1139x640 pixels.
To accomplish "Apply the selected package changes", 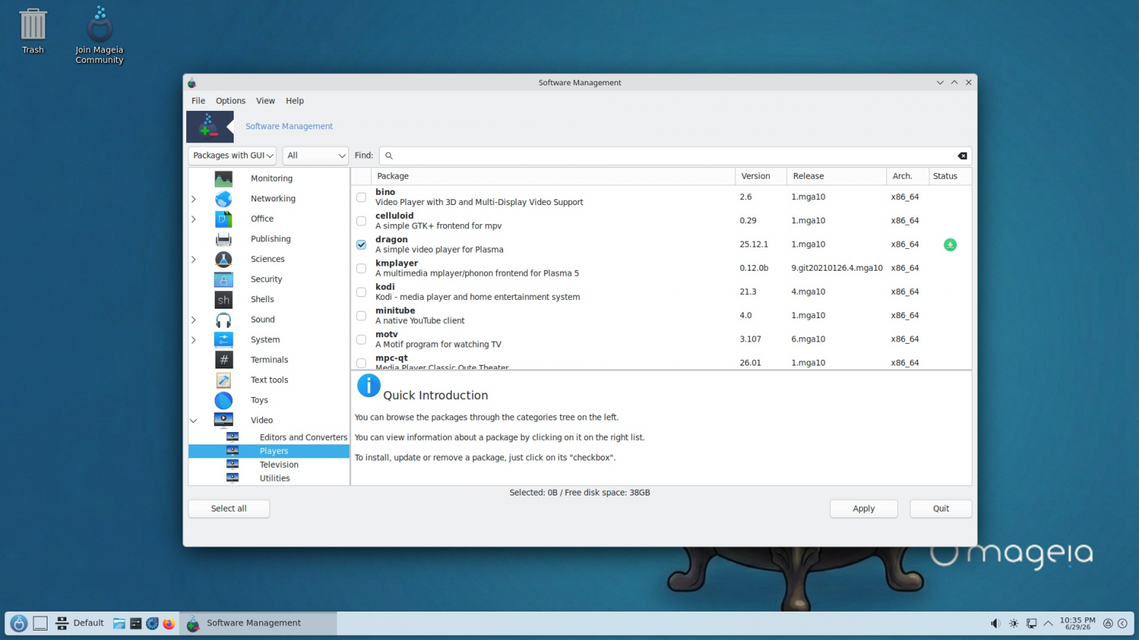I will (864, 509).
